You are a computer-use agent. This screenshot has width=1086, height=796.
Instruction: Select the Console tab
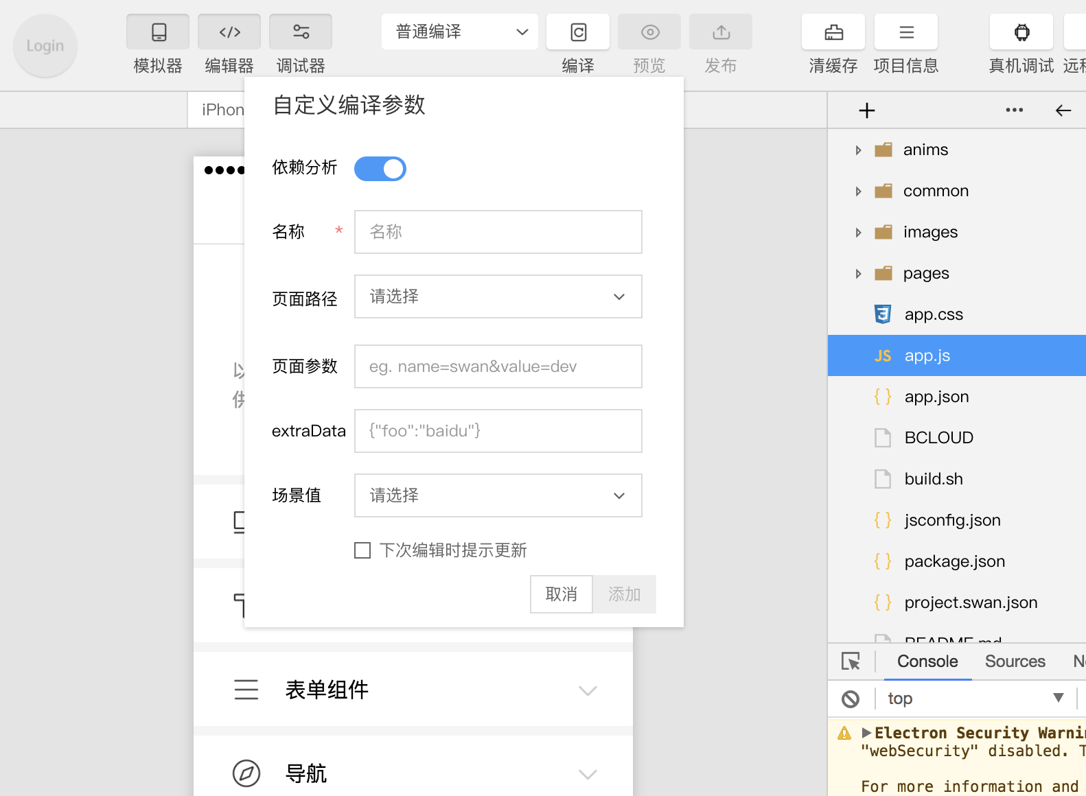pyautogui.click(x=927, y=661)
